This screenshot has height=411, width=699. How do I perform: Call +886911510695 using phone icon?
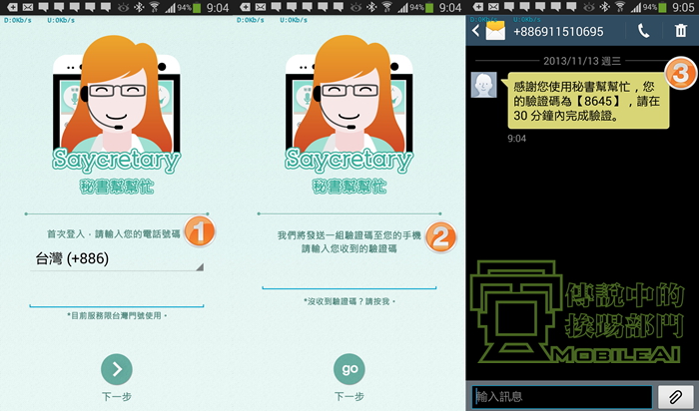(643, 31)
